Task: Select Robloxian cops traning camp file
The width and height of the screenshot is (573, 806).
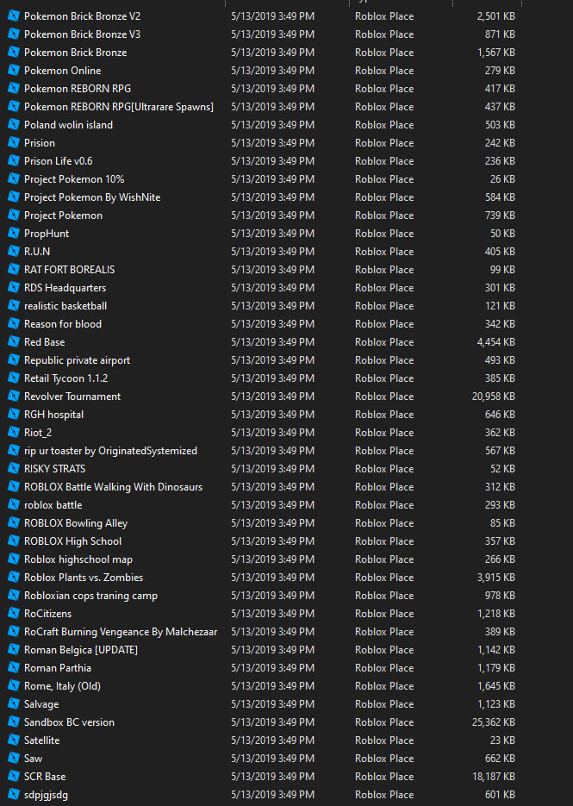Action: click(x=91, y=596)
